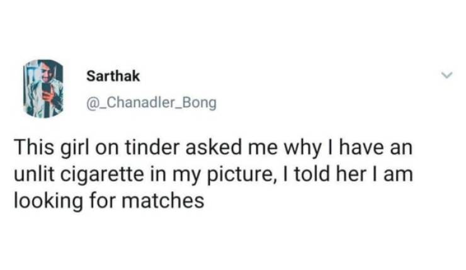This screenshot has height=270, width=466.
Task: Open Sarthak's profile picture
Action: tap(45, 89)
